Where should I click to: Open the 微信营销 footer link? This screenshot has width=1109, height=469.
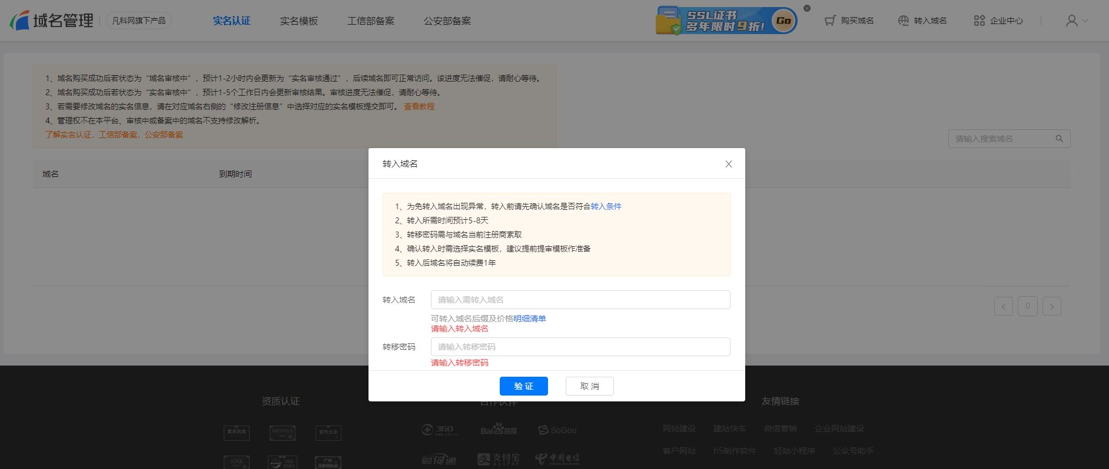click(781, 428)
